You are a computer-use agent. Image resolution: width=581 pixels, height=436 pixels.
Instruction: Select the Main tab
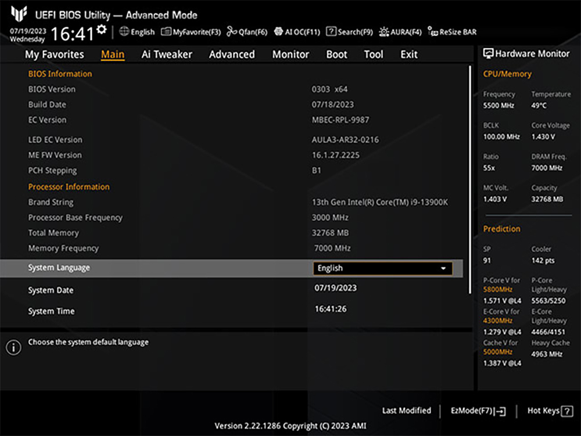(x=113, y=55)
